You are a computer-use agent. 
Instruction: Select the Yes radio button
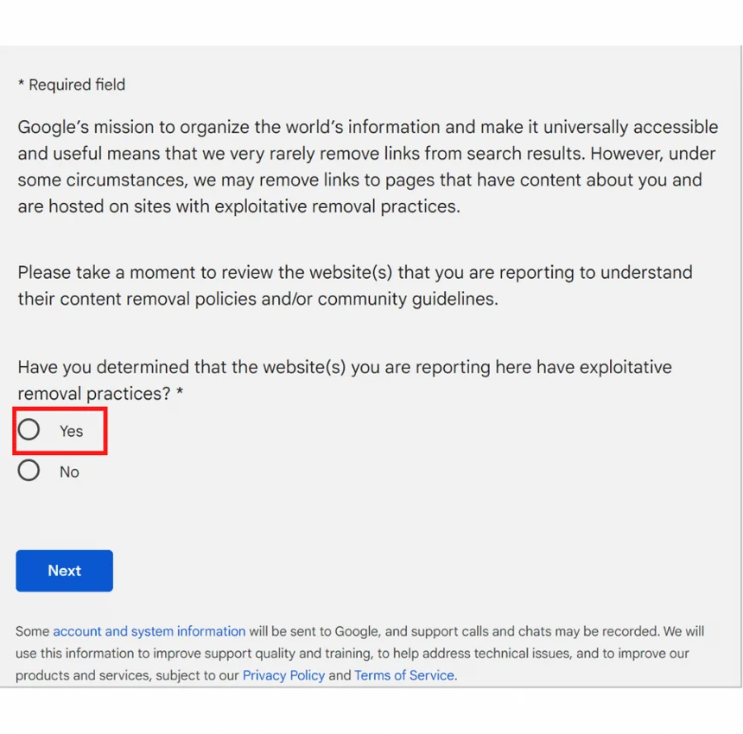(x=29, y=430)
